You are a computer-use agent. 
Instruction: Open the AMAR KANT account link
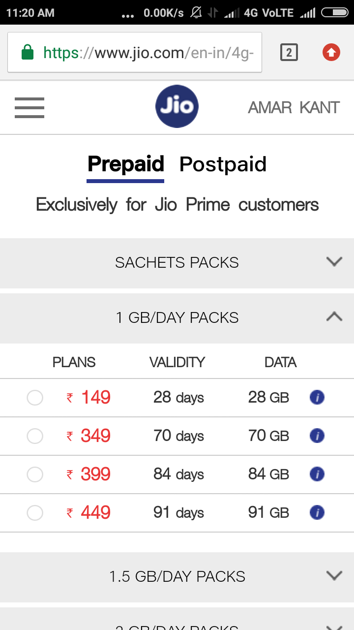[294, 107]
